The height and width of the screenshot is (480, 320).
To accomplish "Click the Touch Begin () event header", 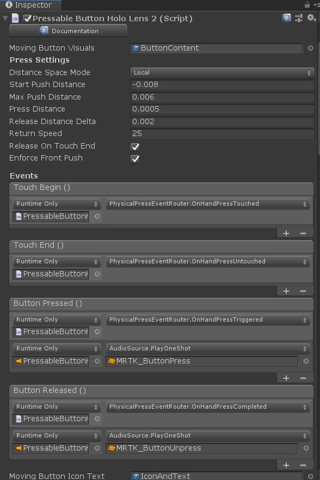I will pyautogui.click(x=161, y=188).
